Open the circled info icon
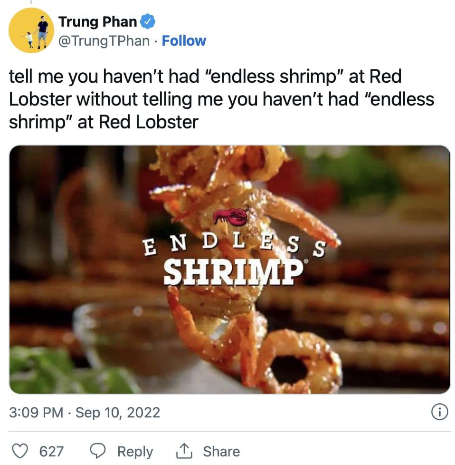 coord(439,412)
